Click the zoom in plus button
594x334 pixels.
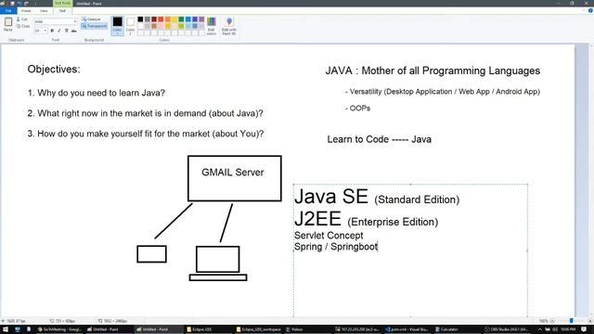pos(590,321)
